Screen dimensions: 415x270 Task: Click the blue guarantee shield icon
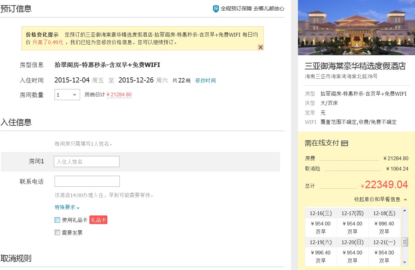point(216,9)
